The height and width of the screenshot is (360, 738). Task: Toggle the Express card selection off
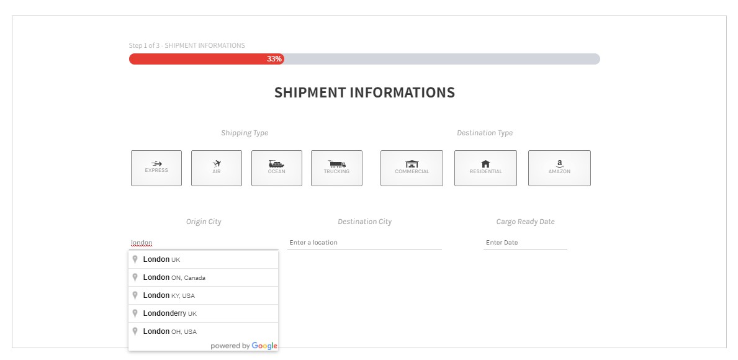pos(156,168)
